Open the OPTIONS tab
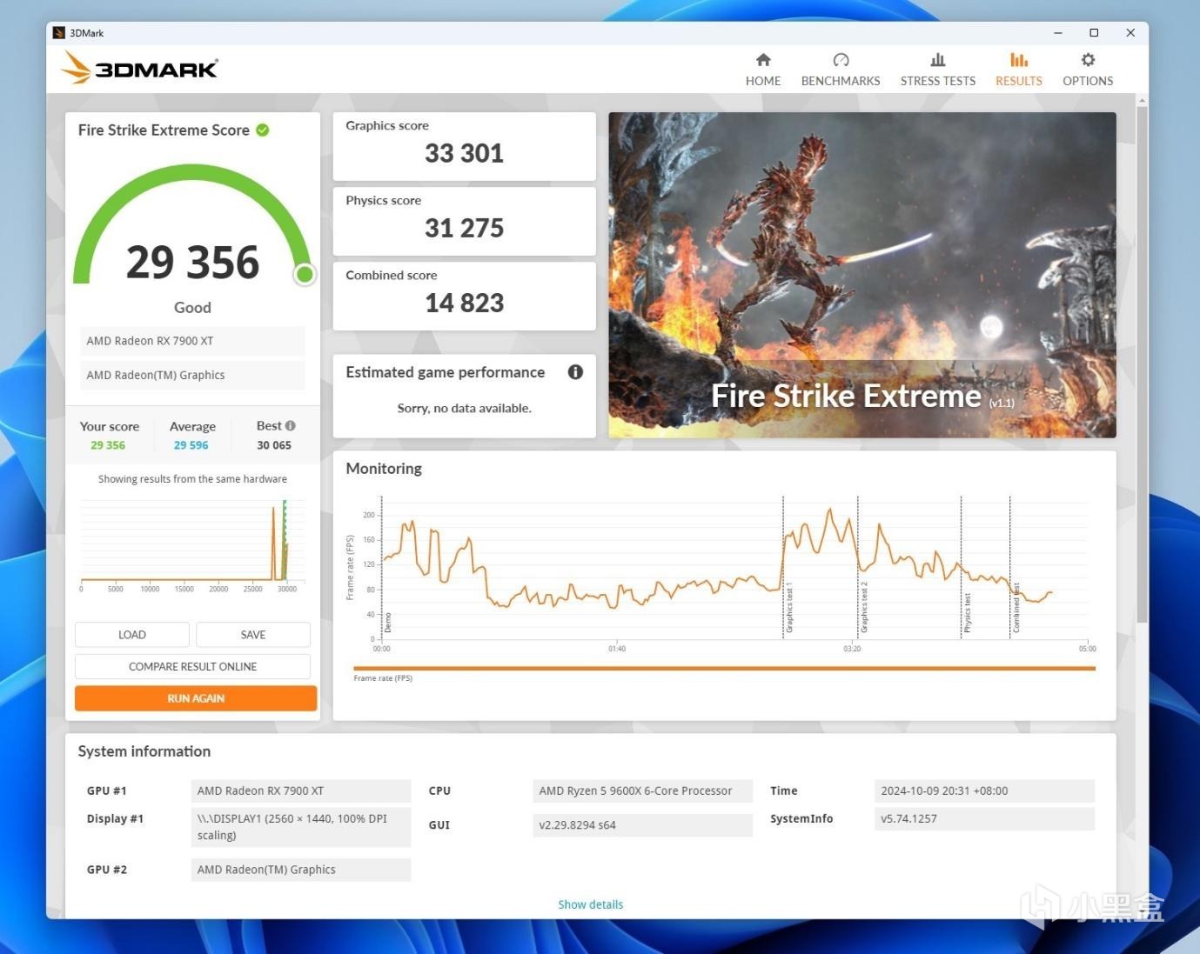 [1088, 70]
